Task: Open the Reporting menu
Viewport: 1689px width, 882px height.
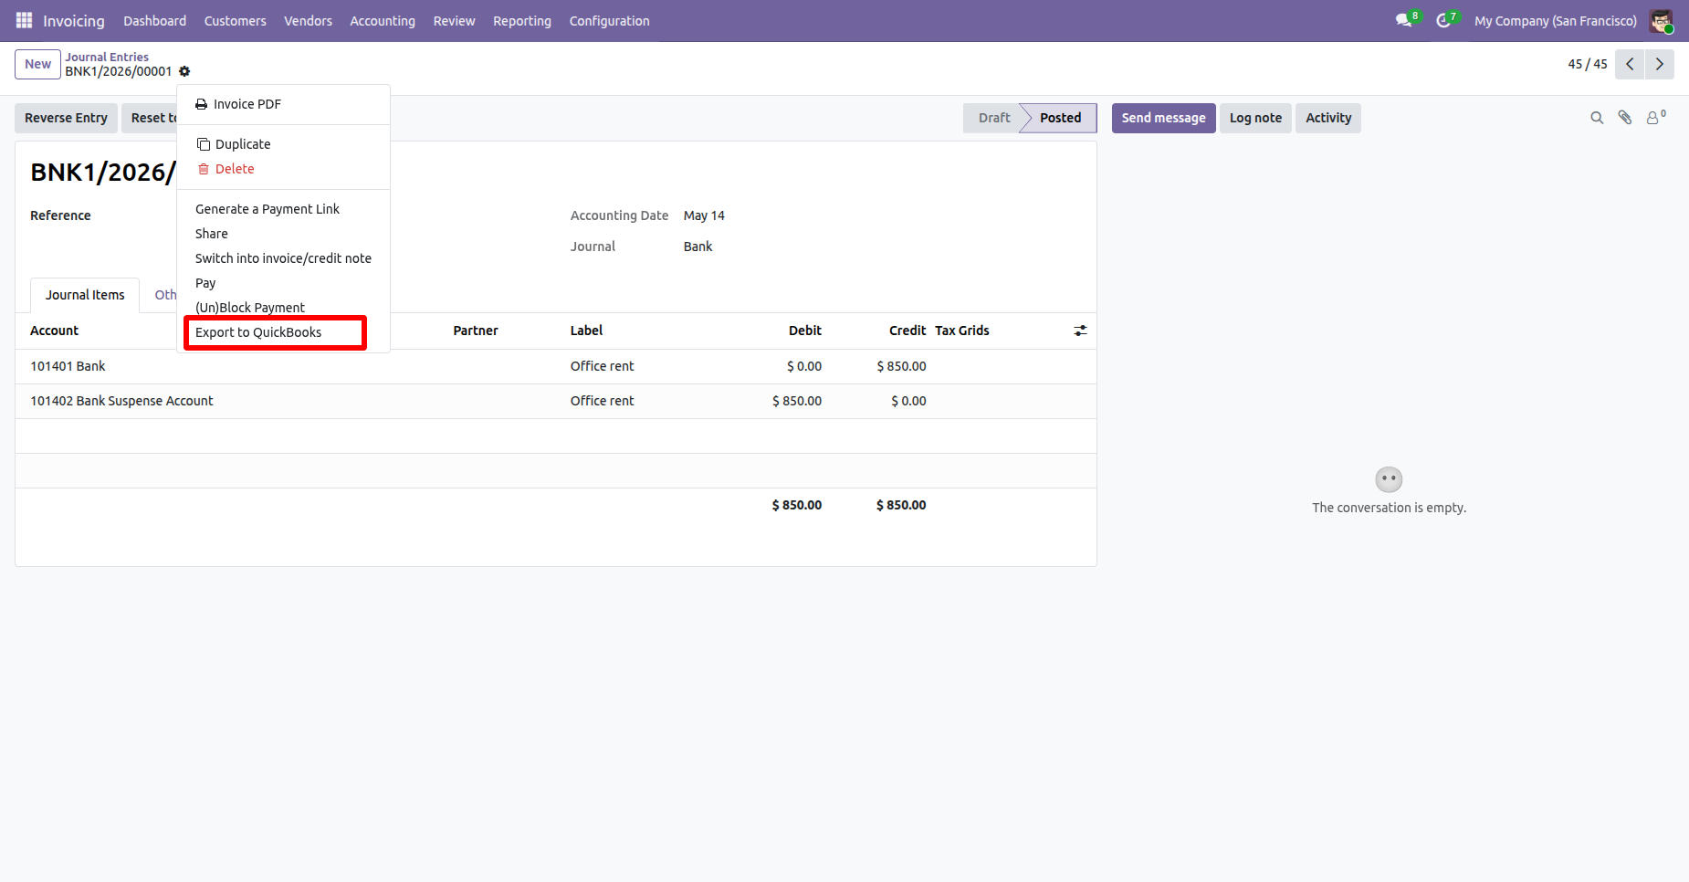Action: [x=522, y=21]
